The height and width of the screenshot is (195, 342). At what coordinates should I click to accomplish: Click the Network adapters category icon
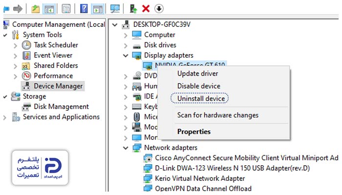[137, 148]
